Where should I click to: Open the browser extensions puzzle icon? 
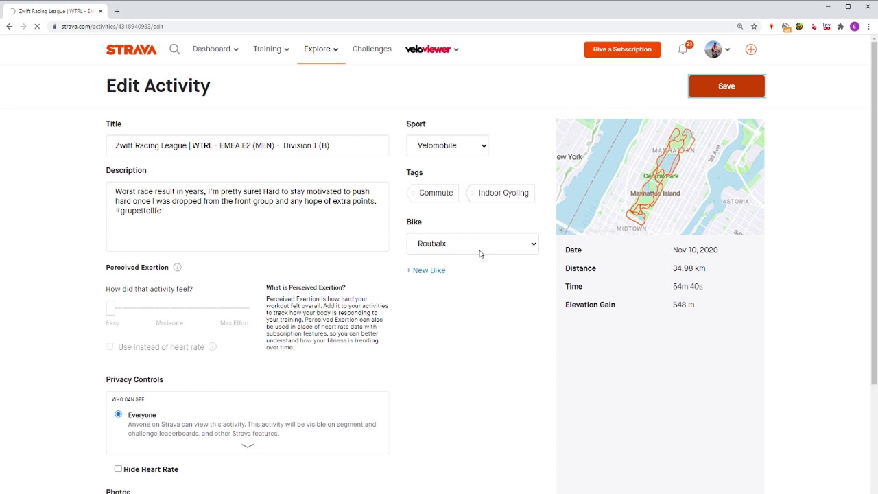tap(840, 27)
